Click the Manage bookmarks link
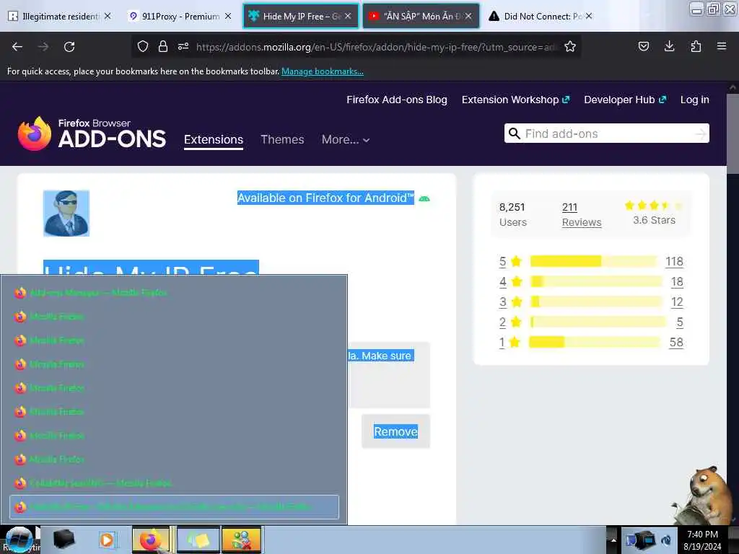Image resolution: width=739 pixels, height=554 pixels. coord(323,71)
